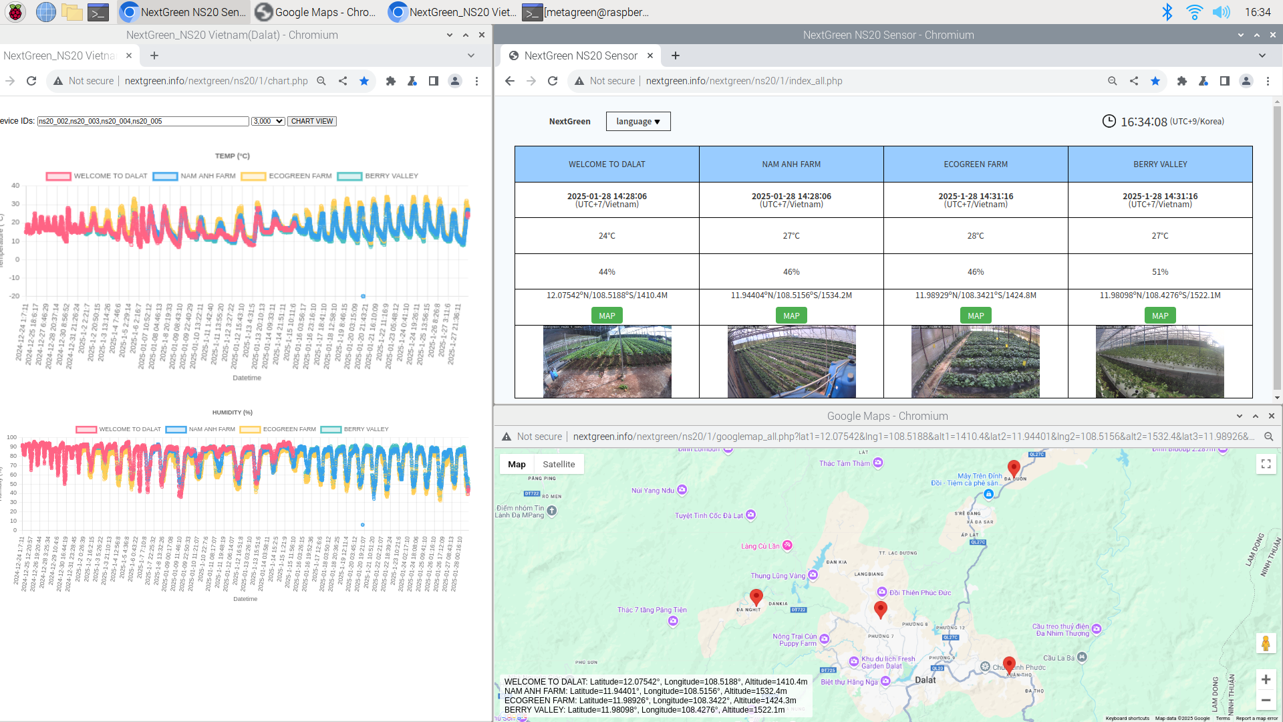The width and height of the screenshot is (1283, 722).
Task: Switch the map to Satellite view
Action: tap(559, 464)
